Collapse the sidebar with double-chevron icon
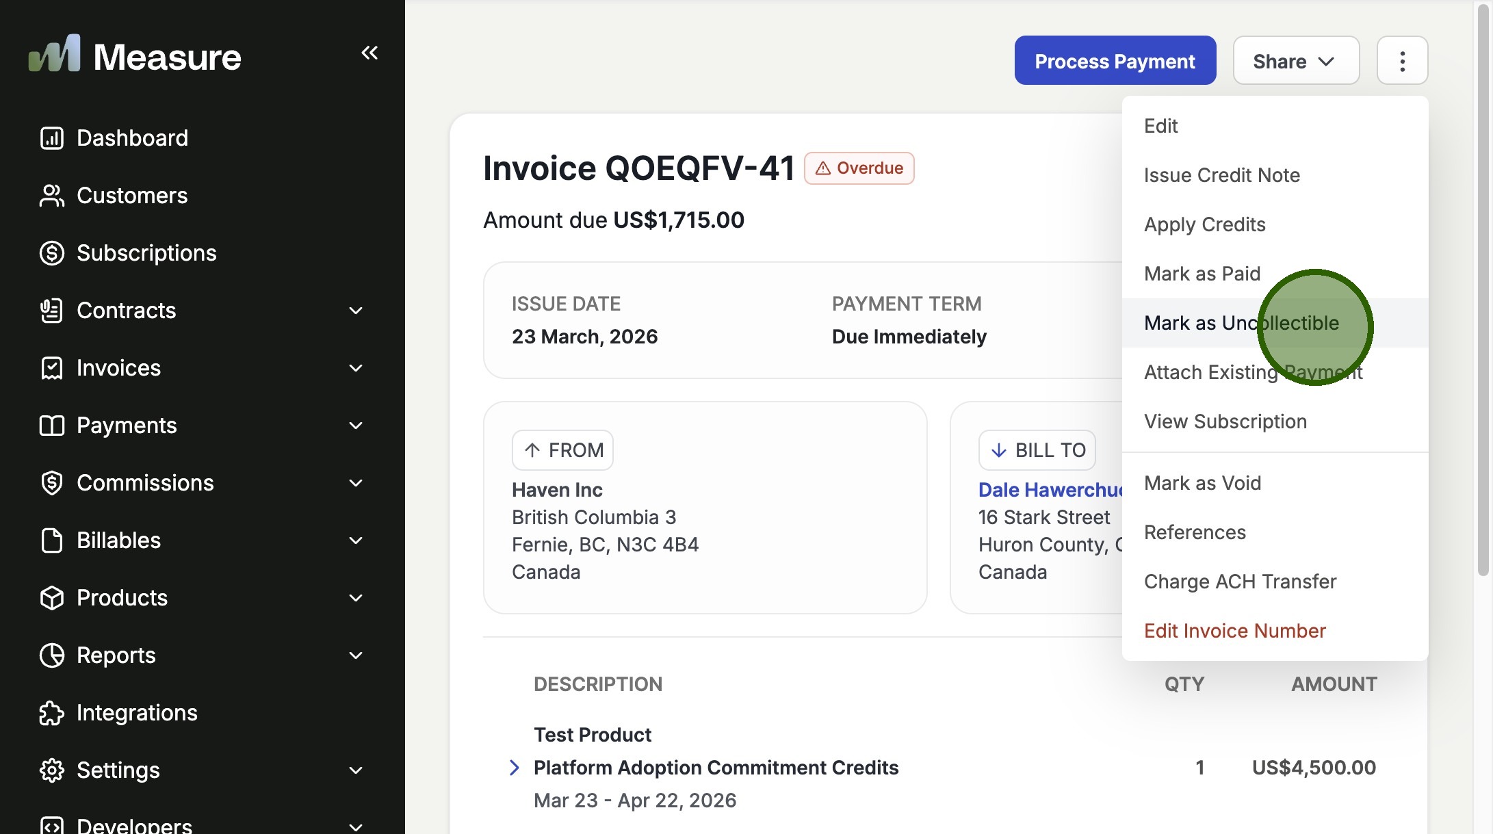Image resolution: width=1493 pixels, height=834 pixels. point(369,53)
